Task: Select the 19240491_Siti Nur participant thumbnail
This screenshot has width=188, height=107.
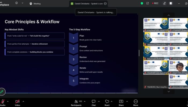Action: [156, 67]
